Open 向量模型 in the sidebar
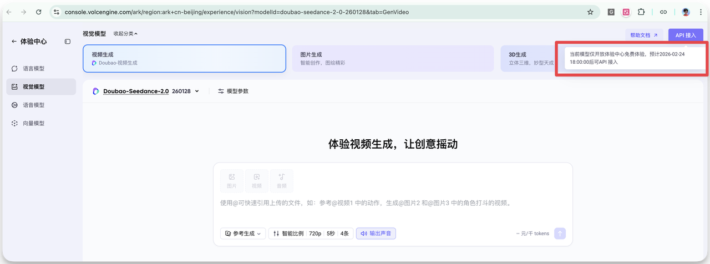Viewport: 710px width, 264px height. (41, 124)
